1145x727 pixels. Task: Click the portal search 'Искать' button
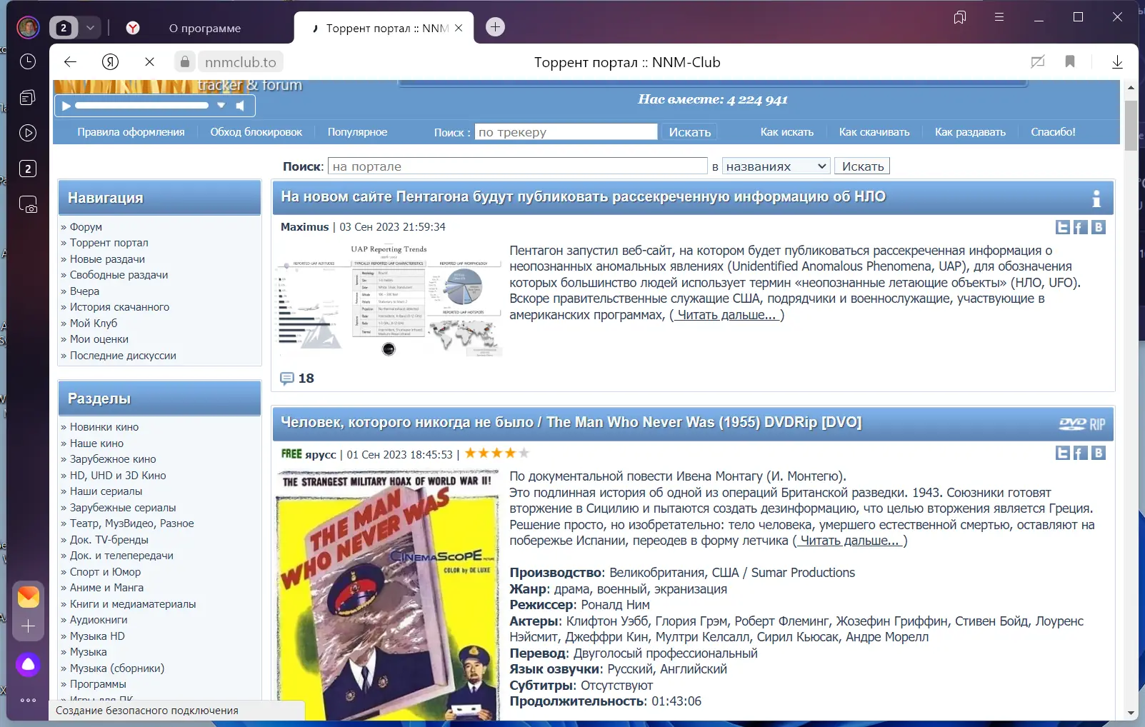(862, 166)
